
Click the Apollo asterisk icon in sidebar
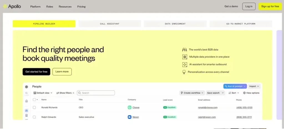(26, 87)
